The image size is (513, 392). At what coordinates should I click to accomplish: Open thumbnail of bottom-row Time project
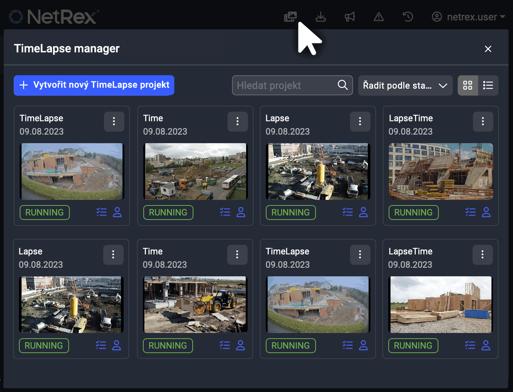tap(195, 304)
